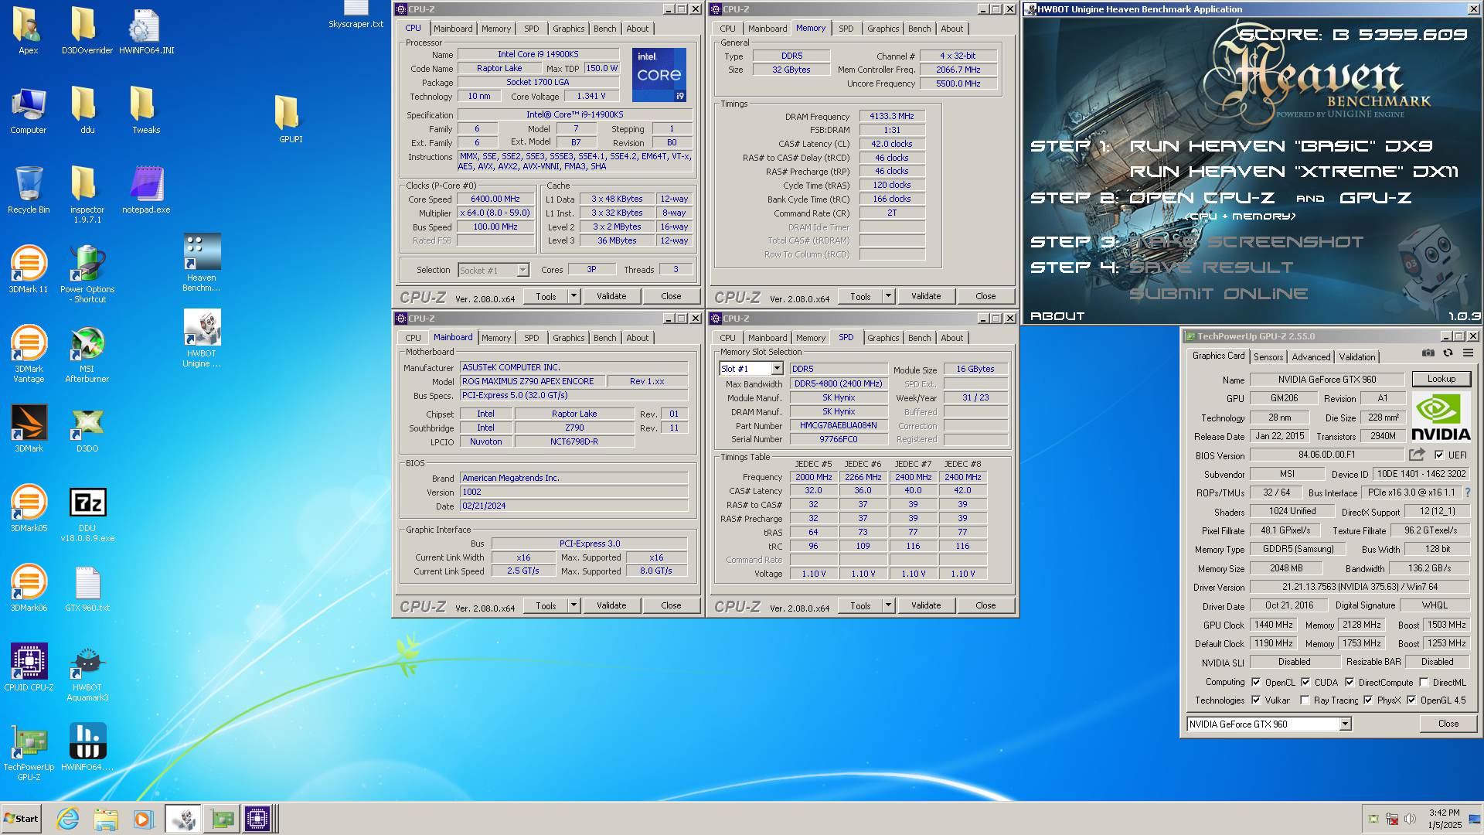Open the Socket #1 selection dropdown
This screenshot has width=1484, height=835.
pyautogui.click(x=493, y=271)
